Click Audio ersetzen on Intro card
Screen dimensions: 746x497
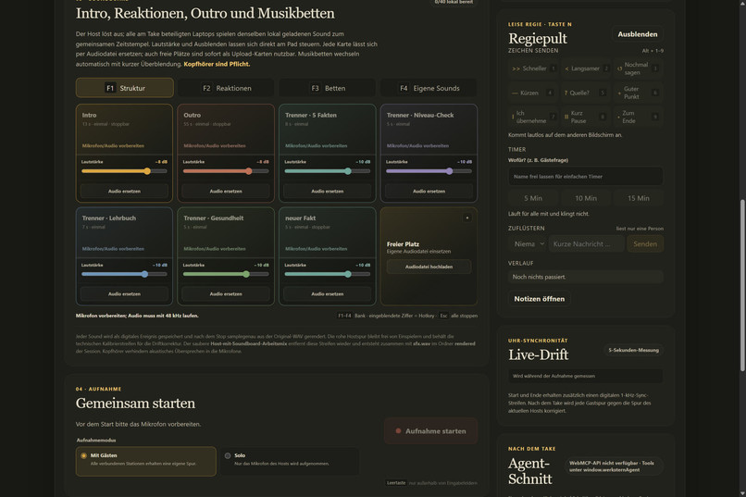[x=124, y=192]
